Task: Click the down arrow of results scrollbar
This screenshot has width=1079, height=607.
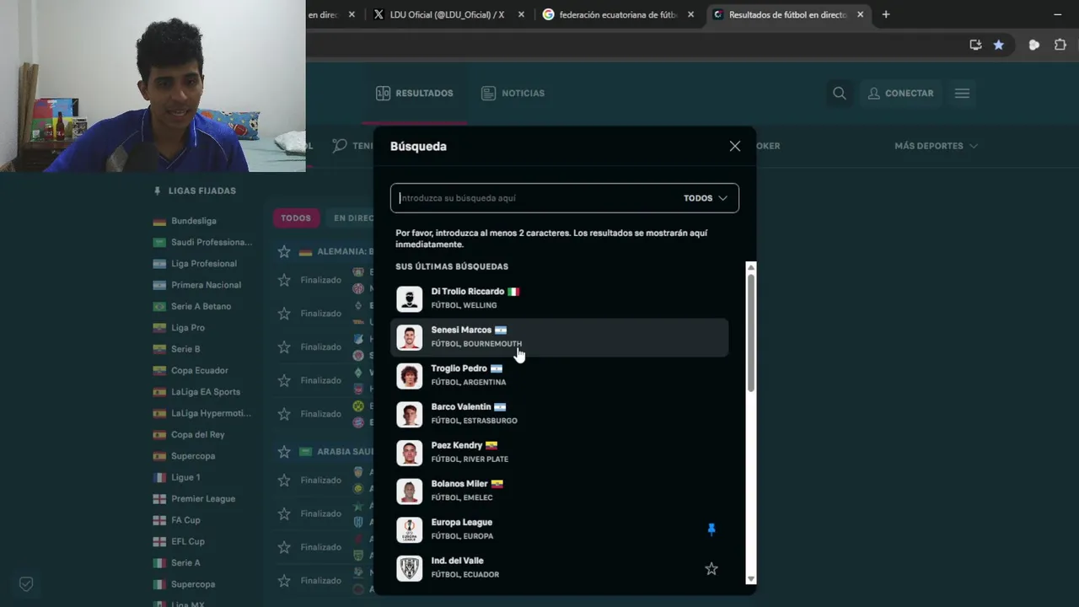Action: [x=751, y=579]
